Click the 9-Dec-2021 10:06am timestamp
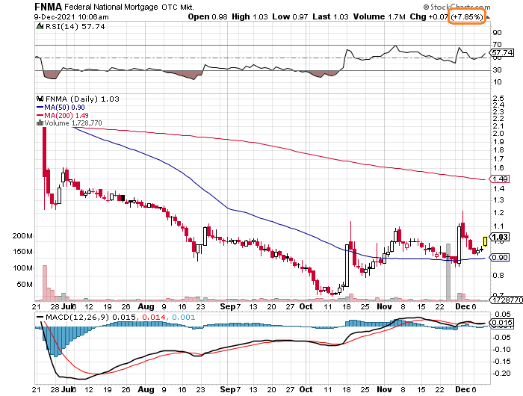The height and width of the screenshot is (396, 523). click(71, 17)
